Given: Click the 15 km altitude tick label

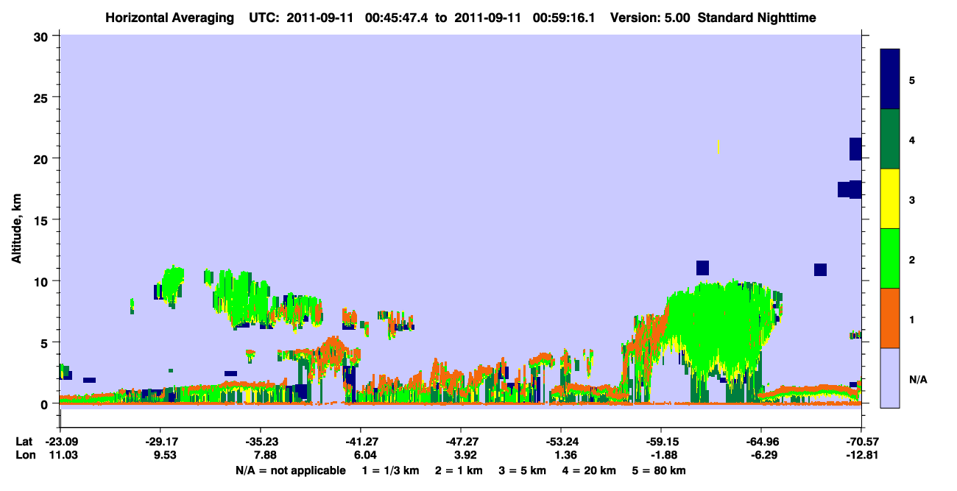Looking at the screenshot, I should click(42, 220).
